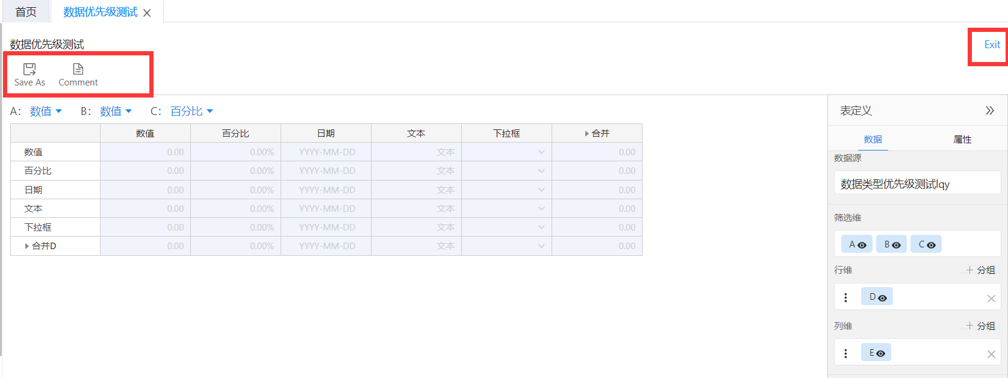Image resolution: width=1008 pixels, height=378 pixels.
Task: Click the Save As icon
Action: 30,69
